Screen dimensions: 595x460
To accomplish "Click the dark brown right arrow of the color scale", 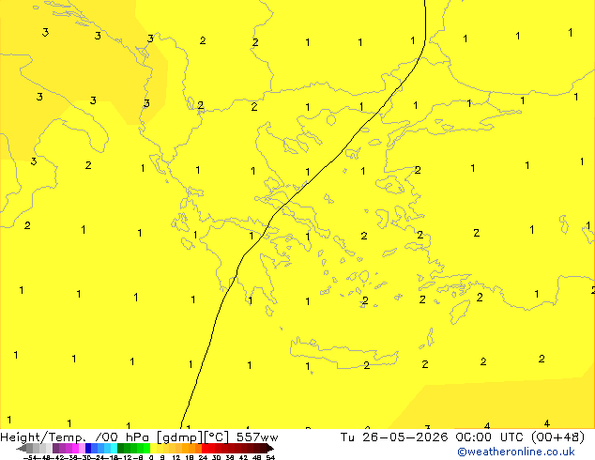I will click(x=270, y=448).
